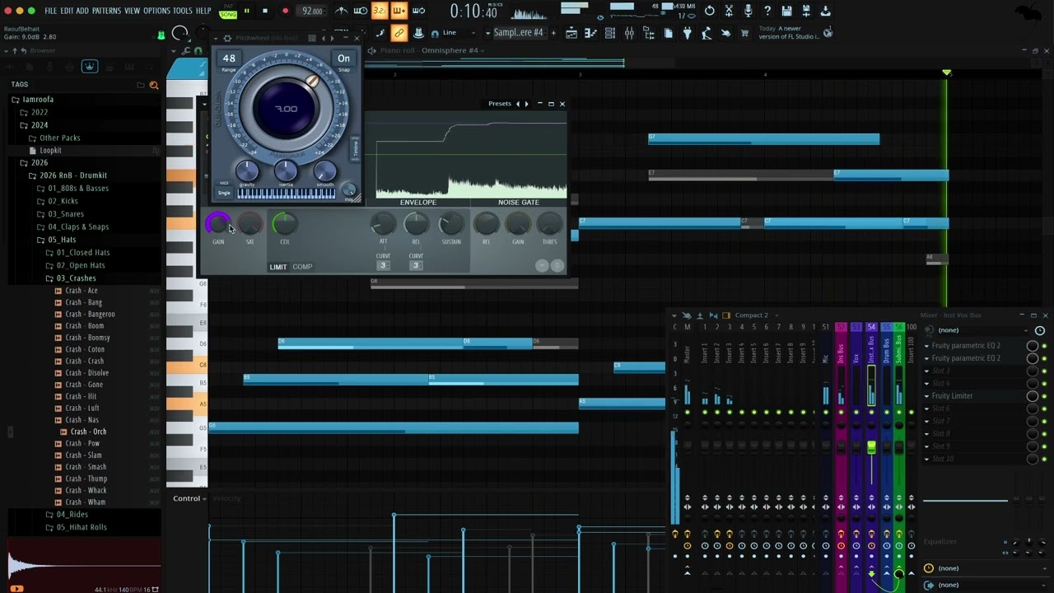
Task: Toggle PAT/SONG mode switch
Action: (228, 11)
